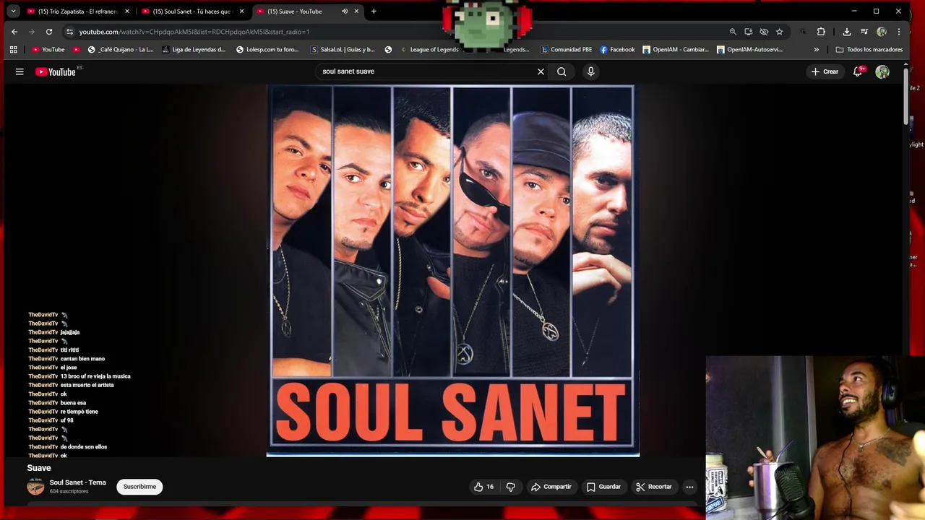Go back in browser history
The width and height of the screenshot is (925, 520).
14,32
